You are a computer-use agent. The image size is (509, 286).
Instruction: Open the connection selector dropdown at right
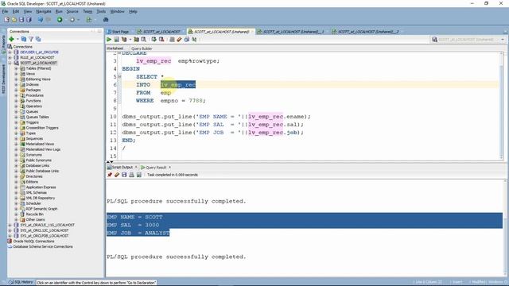click(x=503, y=40)
